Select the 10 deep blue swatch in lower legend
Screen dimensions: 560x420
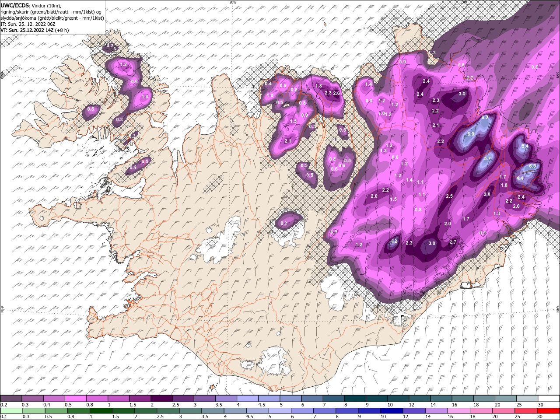(392, 411)
